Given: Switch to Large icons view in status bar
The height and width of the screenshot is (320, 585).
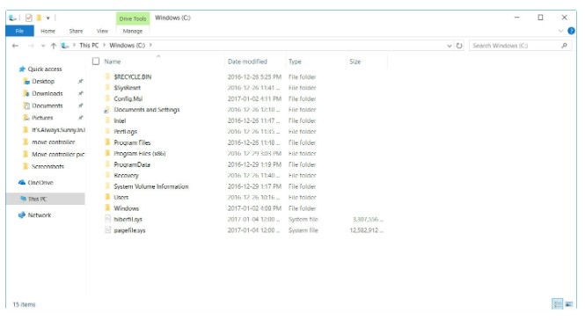Looking at the screenshot, I should pyautogui.click(x=568, y=304).
